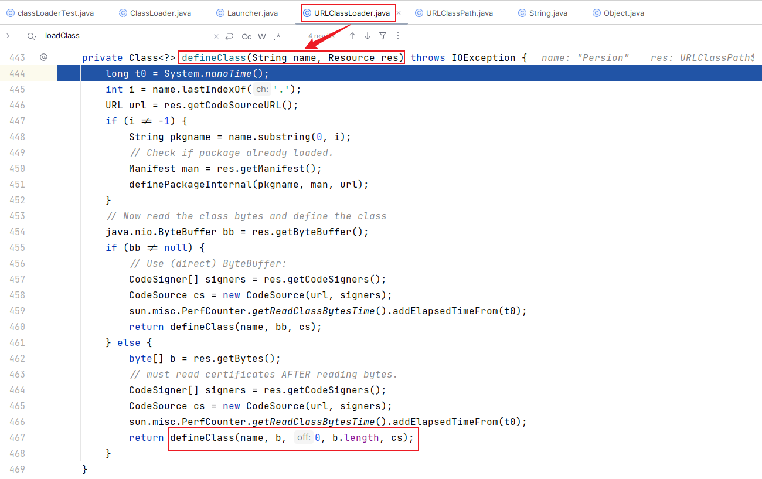Click line number 444 in the gutter
Screen dimensions: 762x479
pyautogui.click(x=17, y=73)
